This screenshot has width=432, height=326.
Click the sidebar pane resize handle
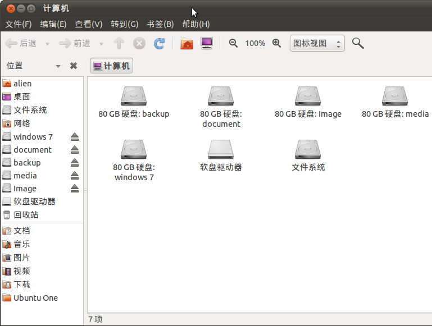point(85,191)
